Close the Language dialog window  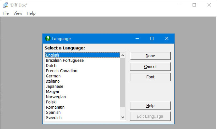coord(166,38)
